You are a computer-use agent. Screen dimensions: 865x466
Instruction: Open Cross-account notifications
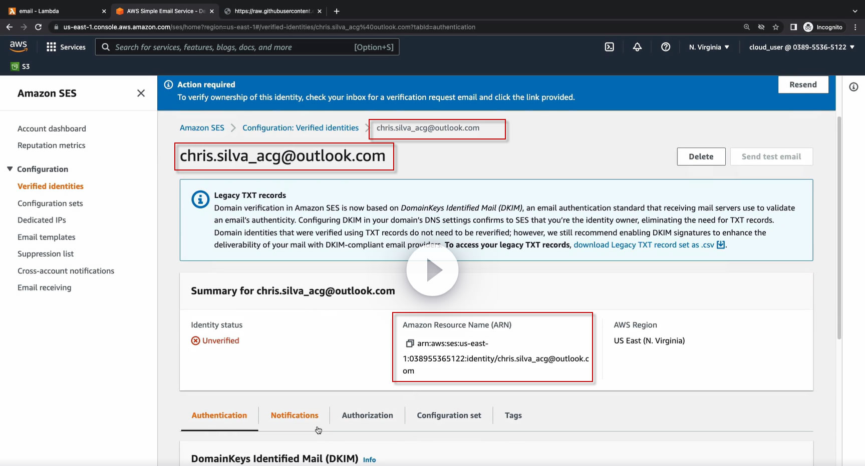point(66,271)
